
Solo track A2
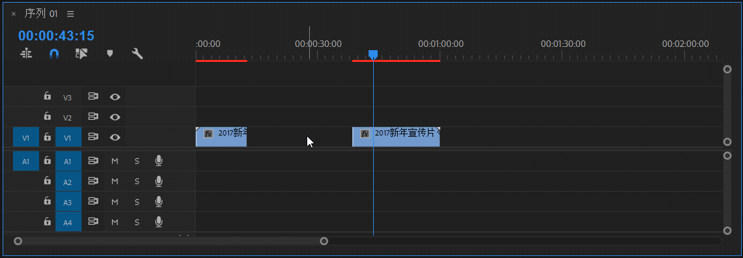click(x=137, y=181)
